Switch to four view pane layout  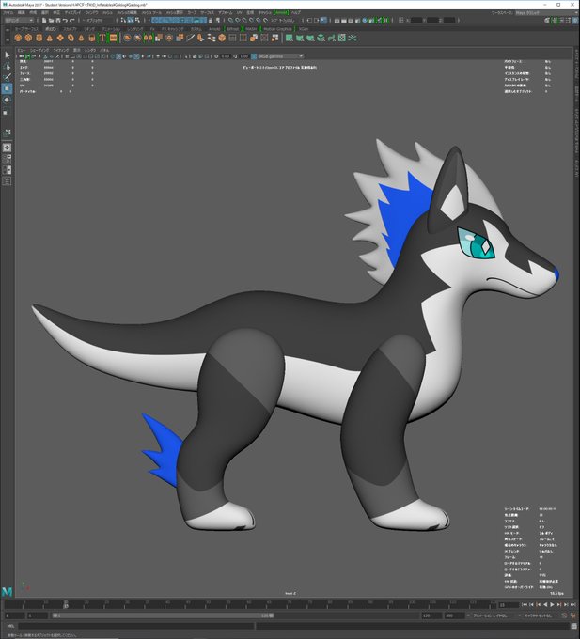click(x=7, y=159)
